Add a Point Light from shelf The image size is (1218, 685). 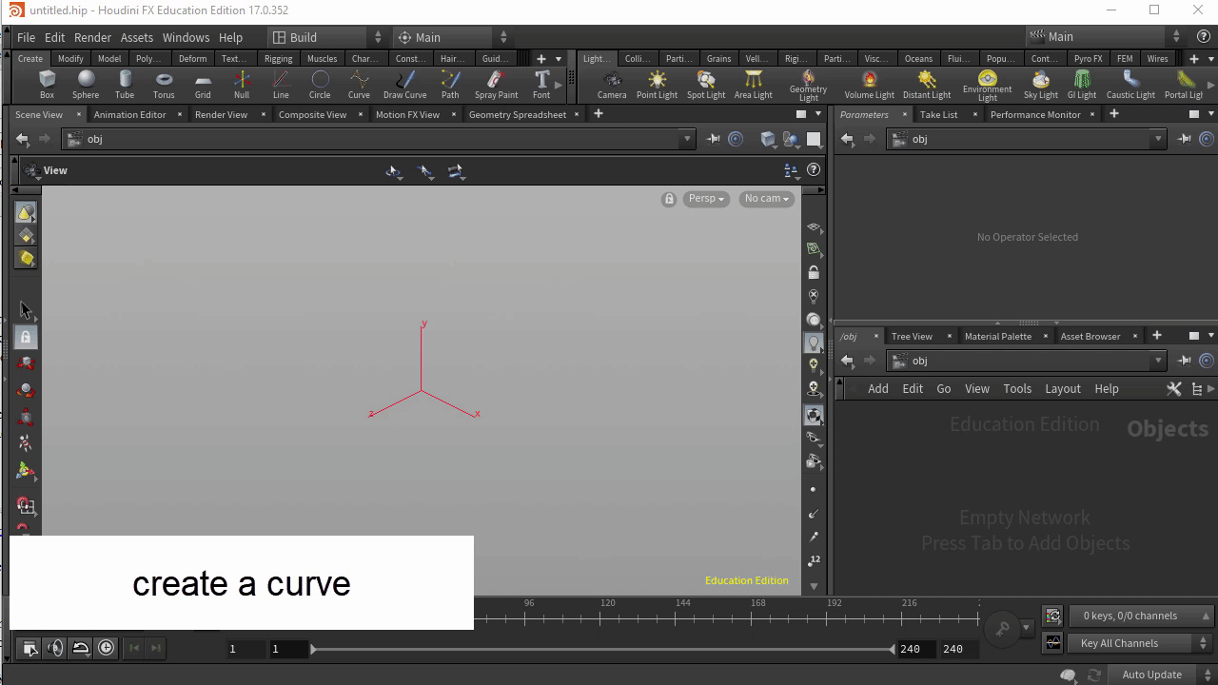pyautogui.click(x=657, y=84)
